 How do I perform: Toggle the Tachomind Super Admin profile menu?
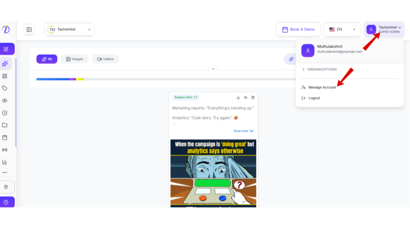(384, 29)
